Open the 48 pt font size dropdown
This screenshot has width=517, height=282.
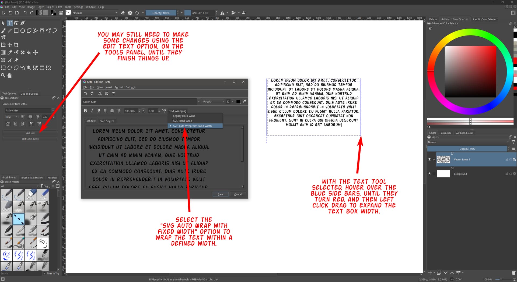[11, 117]
